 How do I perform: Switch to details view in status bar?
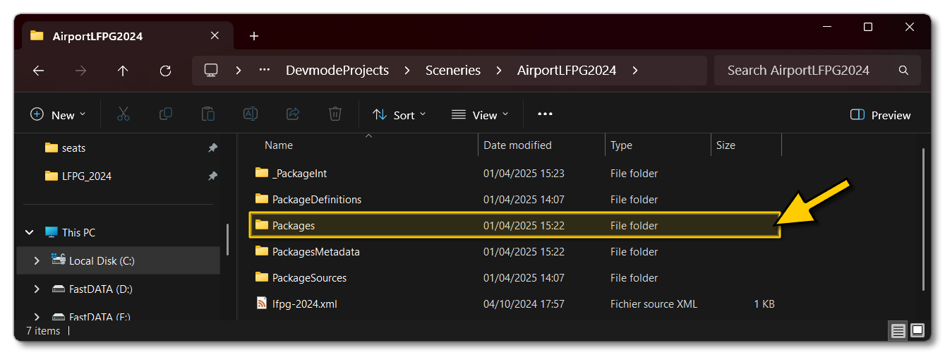pyautogui.click(x=898, y=330)
